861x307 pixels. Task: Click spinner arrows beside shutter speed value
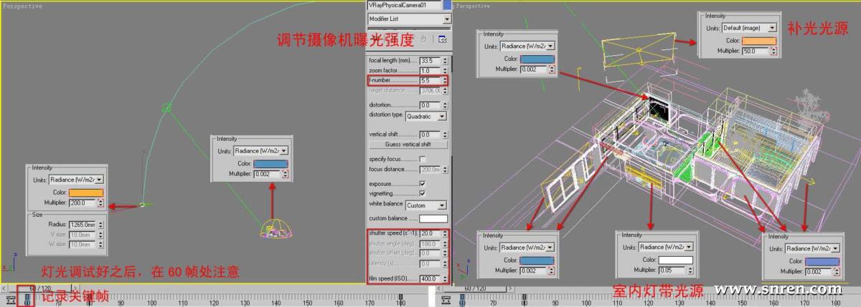(445, 234)
